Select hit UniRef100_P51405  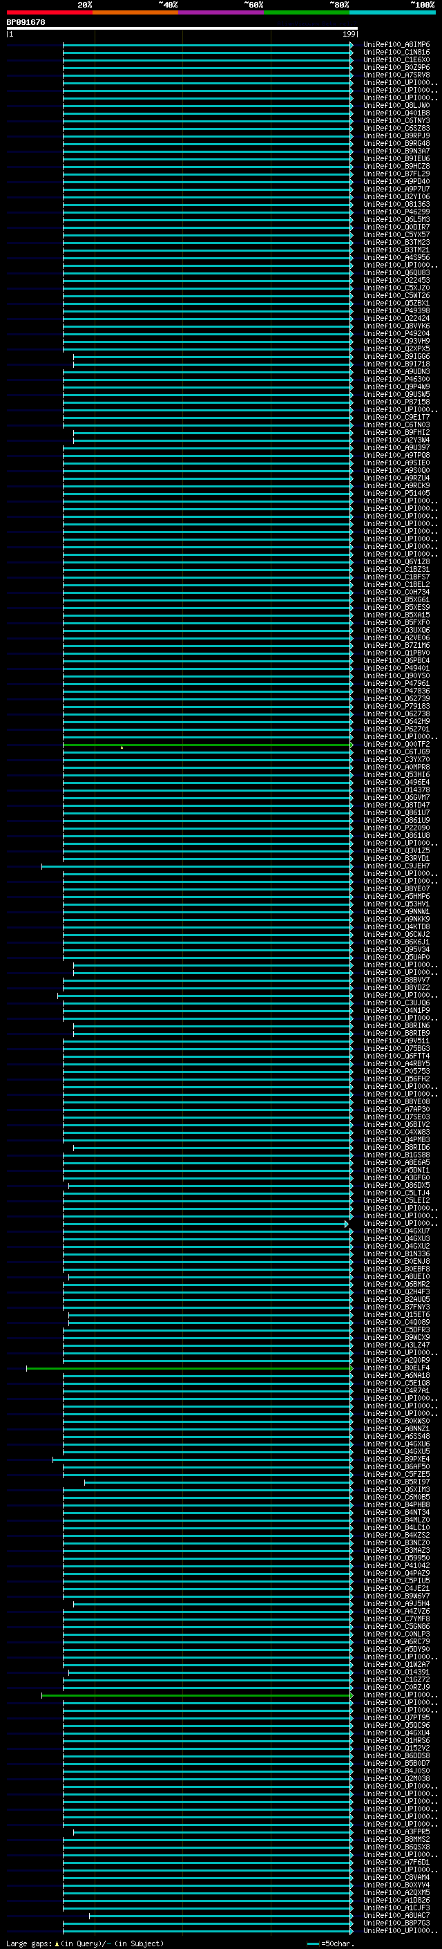point(396,492)
